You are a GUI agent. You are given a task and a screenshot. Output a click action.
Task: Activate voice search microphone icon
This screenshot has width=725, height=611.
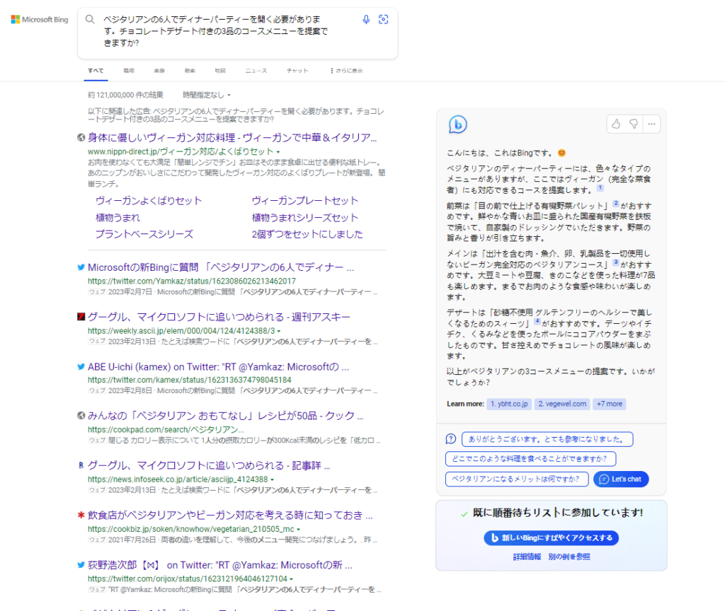366,19
